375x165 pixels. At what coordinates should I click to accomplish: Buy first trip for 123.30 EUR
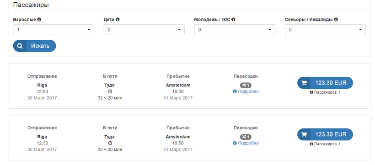coord(325,83)
